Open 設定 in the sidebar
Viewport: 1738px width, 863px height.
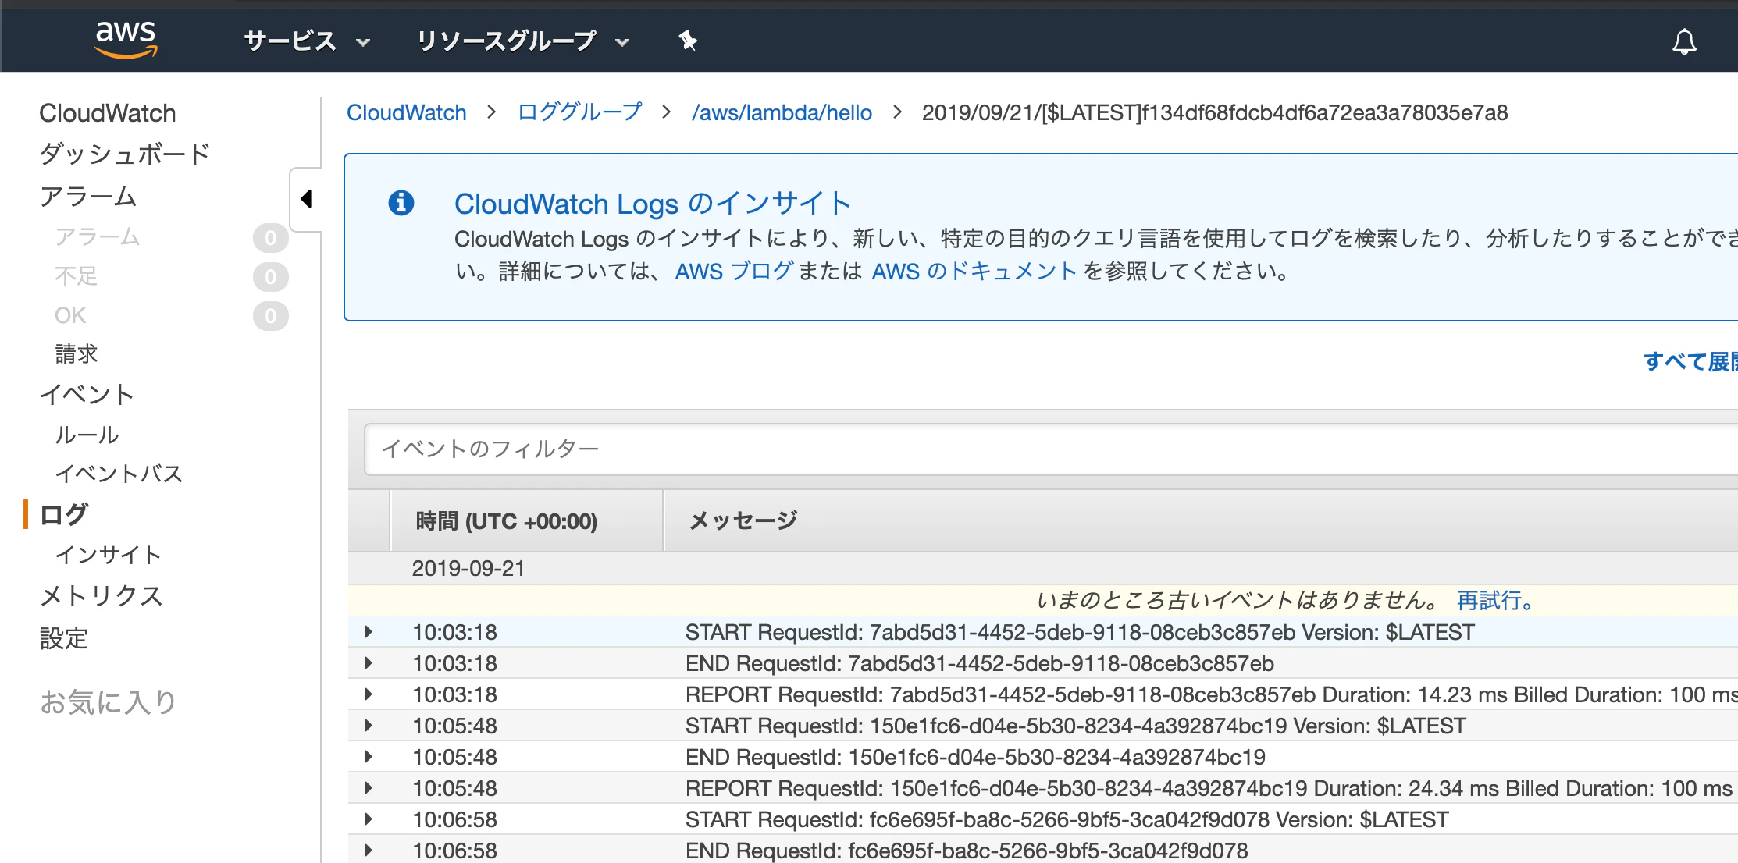coord(64,638)
